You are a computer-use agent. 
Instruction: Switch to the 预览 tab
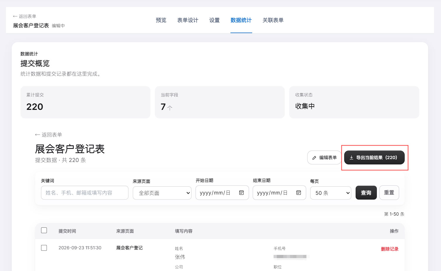(161, 20)
